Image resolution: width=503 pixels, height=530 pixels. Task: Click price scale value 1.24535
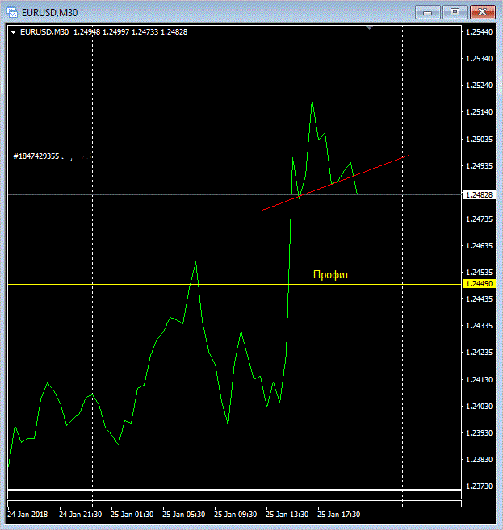click(x=480, y=273)
